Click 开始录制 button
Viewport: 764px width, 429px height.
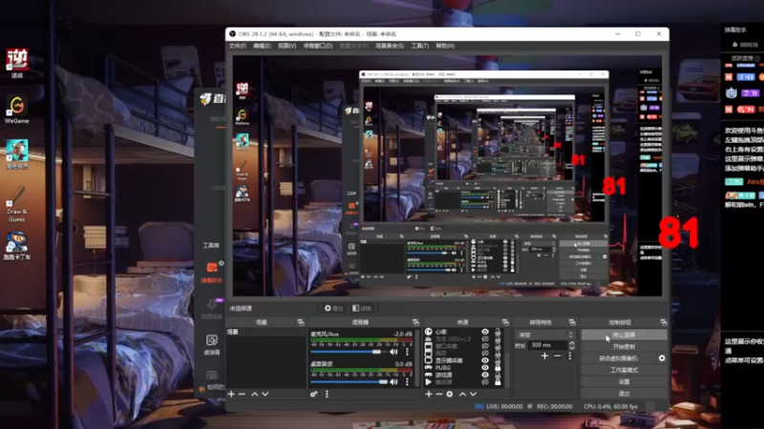pyautogui.click(x=624, y=347)
